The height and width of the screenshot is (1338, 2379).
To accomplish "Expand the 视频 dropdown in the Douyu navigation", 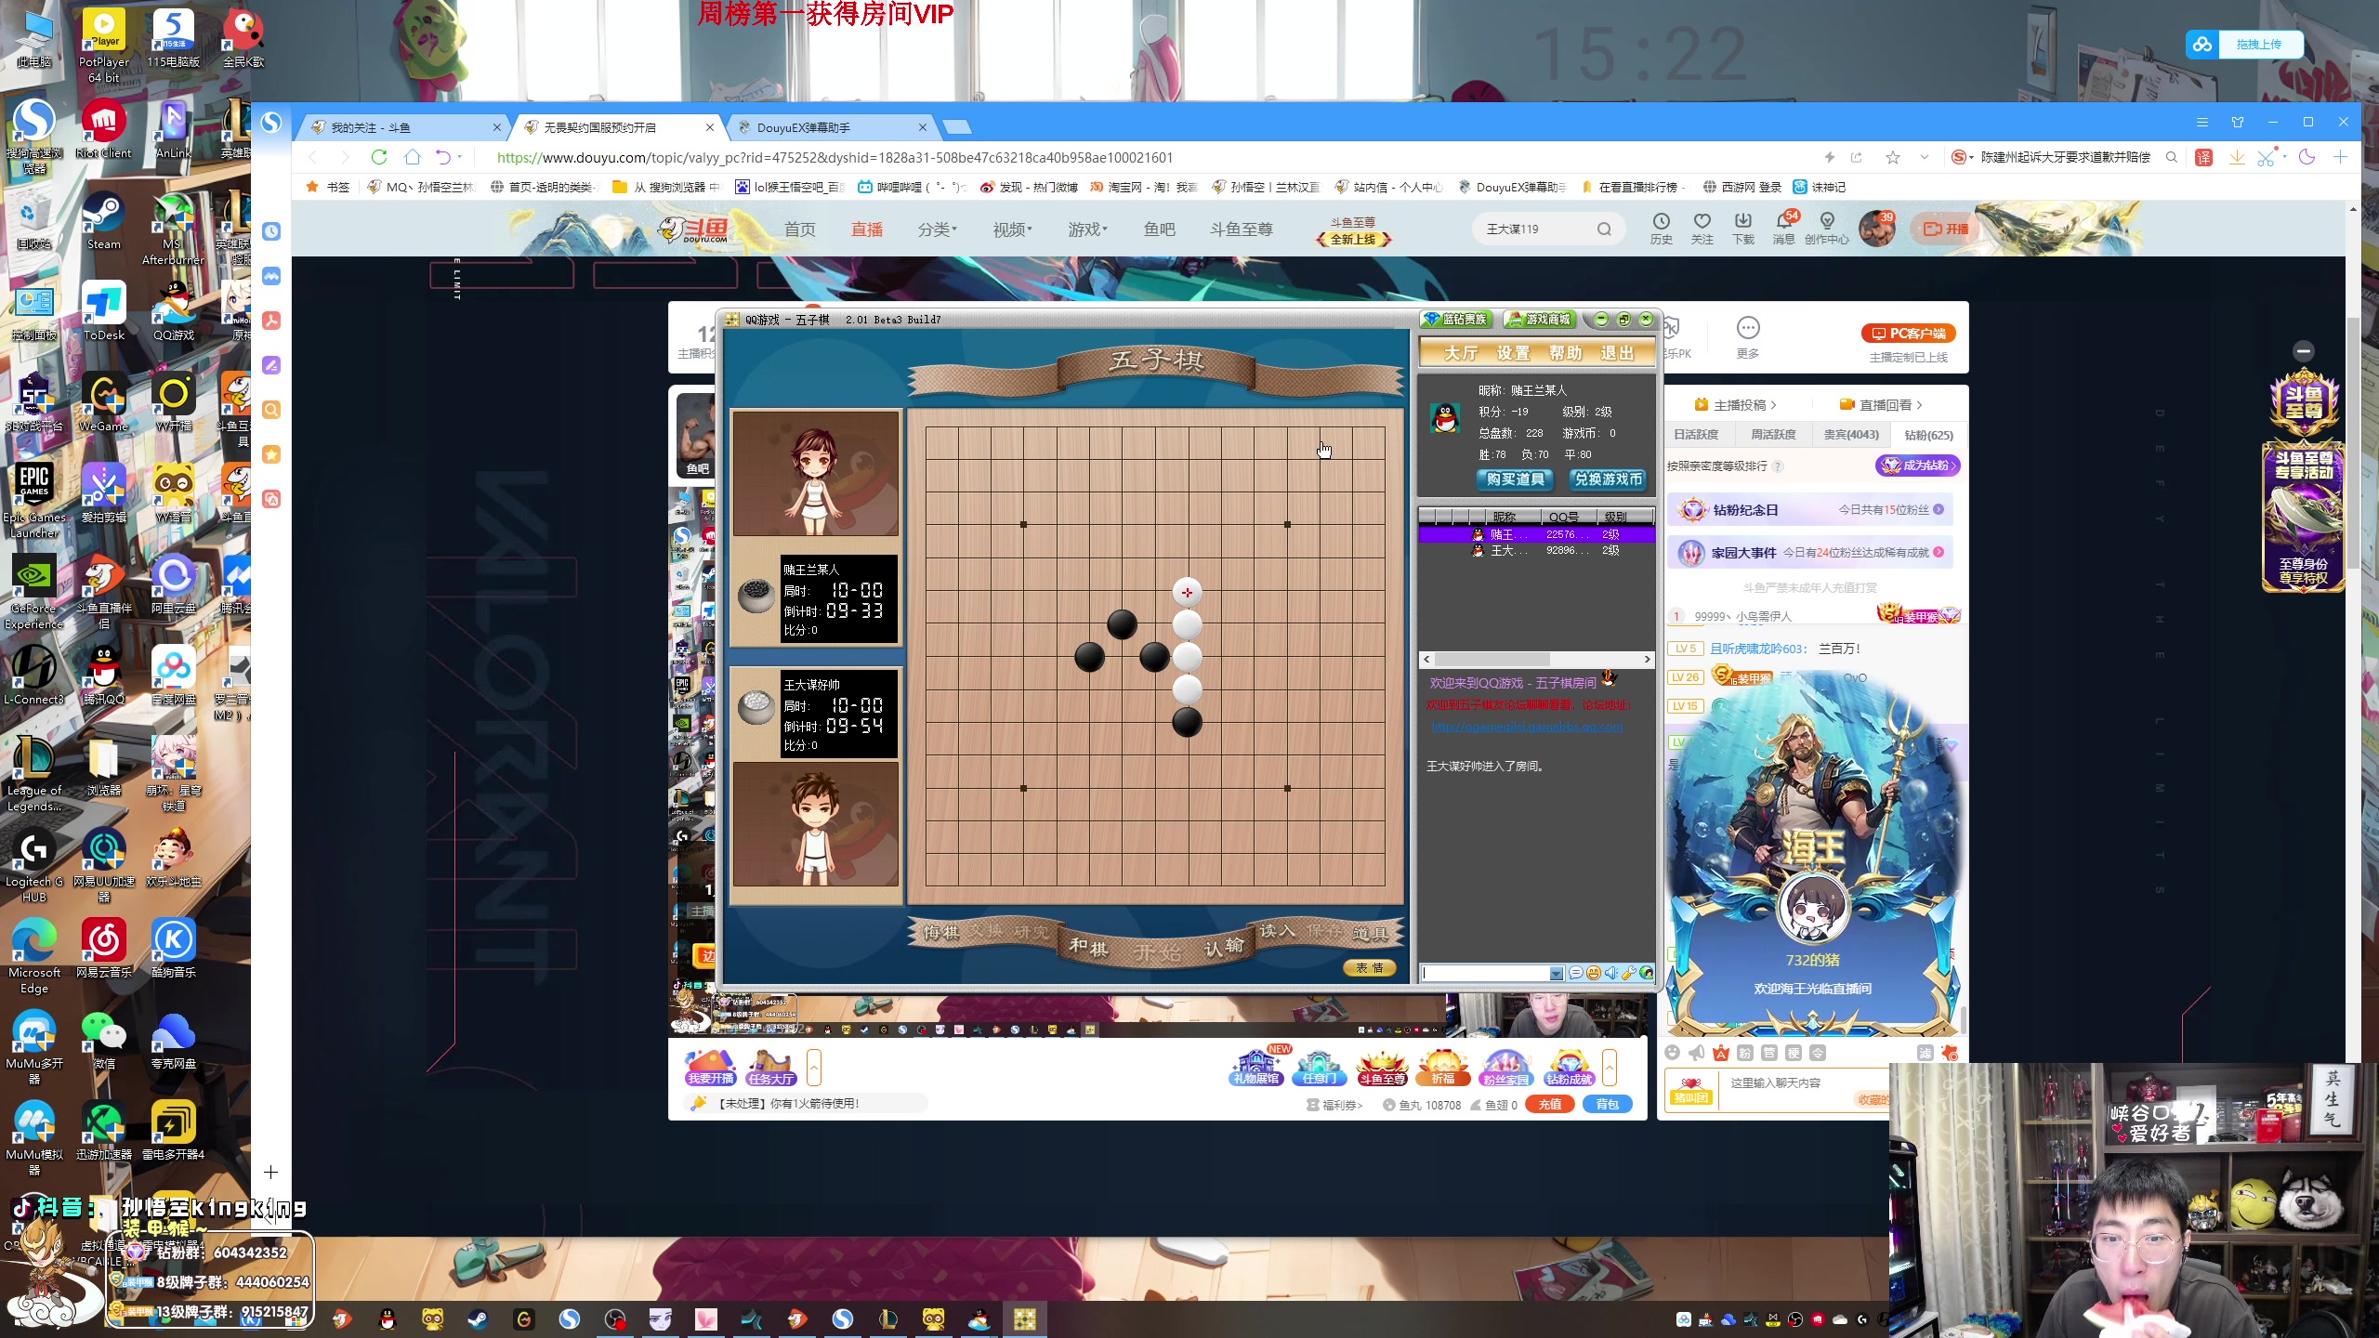I will coord(1012,230).
